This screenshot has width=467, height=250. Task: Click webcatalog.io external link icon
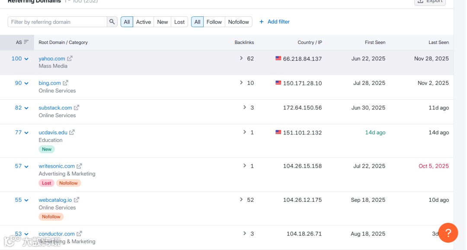pyautogui.click(x=77, y=200)
